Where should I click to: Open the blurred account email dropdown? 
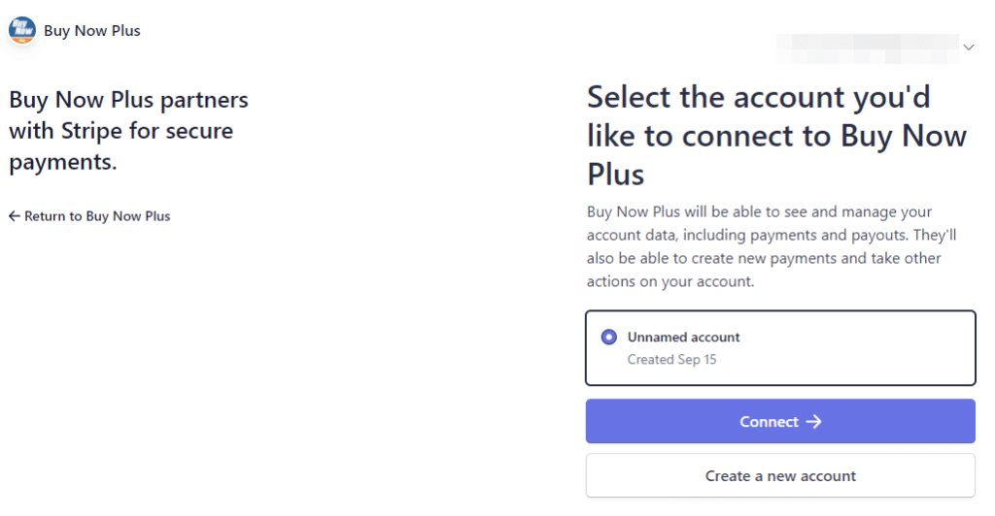pyautogui.click(x=868, y=48)
